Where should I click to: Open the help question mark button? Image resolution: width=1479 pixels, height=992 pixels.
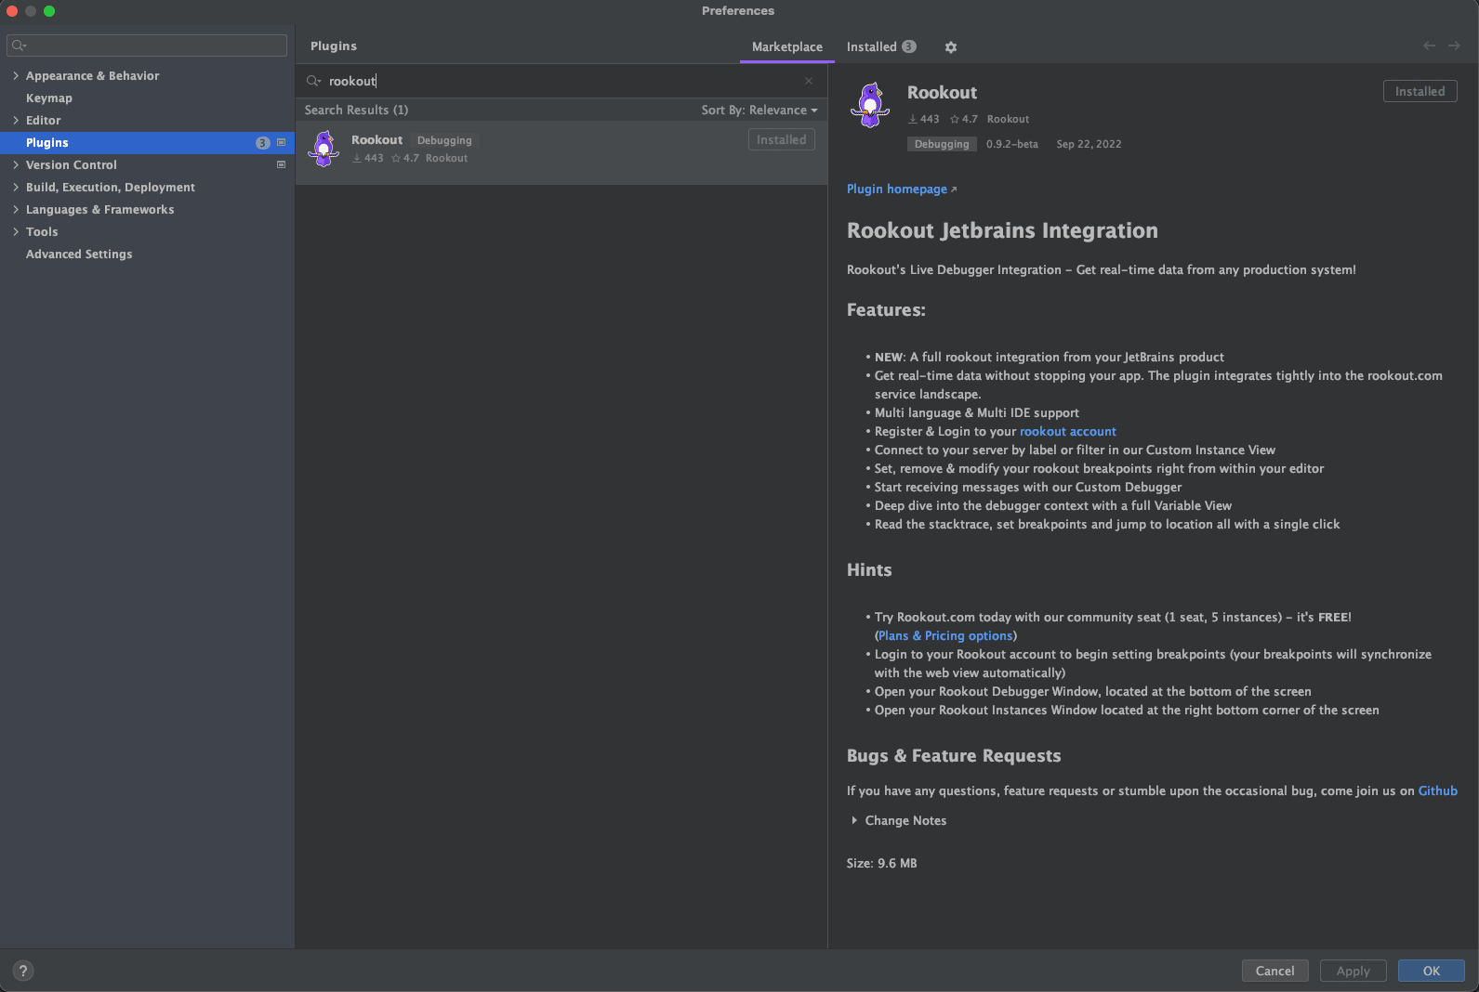pos(23,971)
